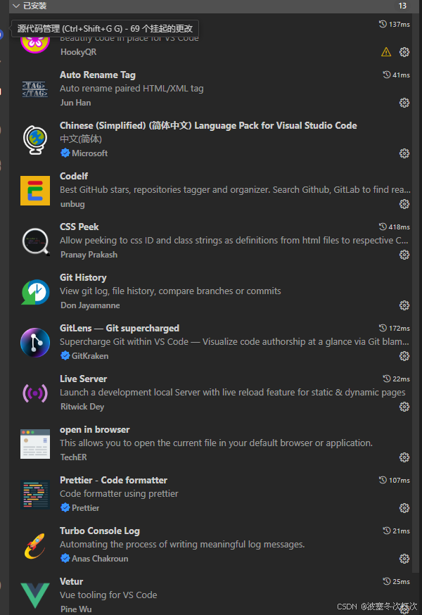Click the 172ms activation time on GitLens
The height and width of the screenshot is (615, 422).
click(395, 328)
